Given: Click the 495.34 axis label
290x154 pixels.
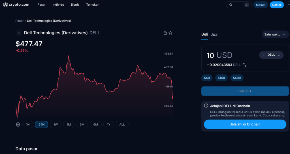Looking at the screenshot, I should click(x=169, y=54).
